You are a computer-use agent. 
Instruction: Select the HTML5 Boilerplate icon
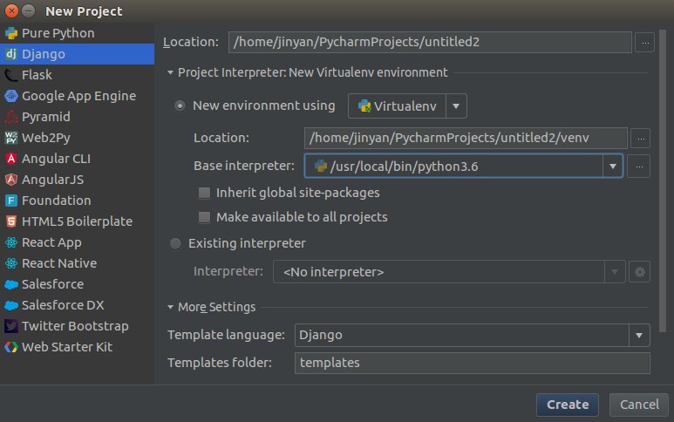(11, 221)
